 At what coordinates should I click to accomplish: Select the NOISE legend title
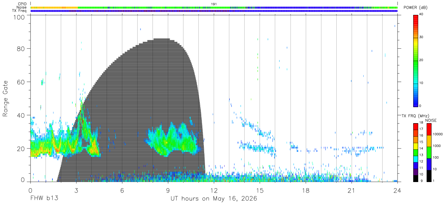[x=431, y=120]
